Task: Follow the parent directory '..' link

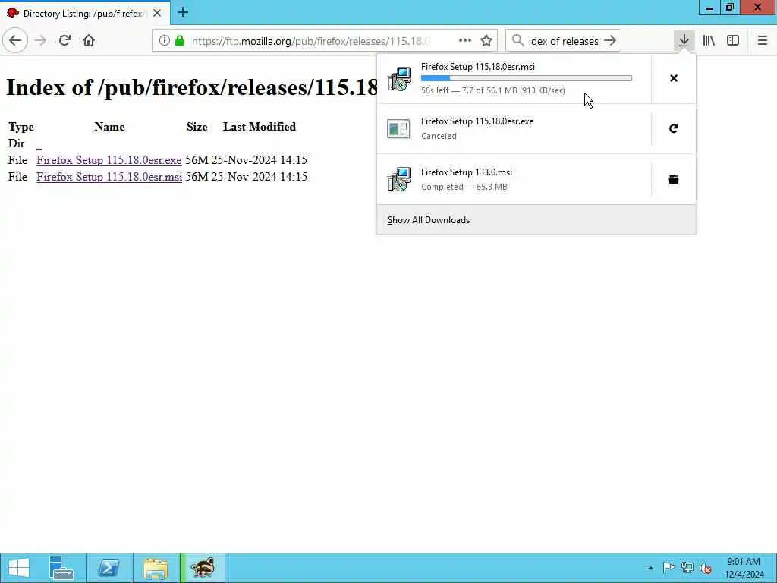Action: tap(39, 143)
